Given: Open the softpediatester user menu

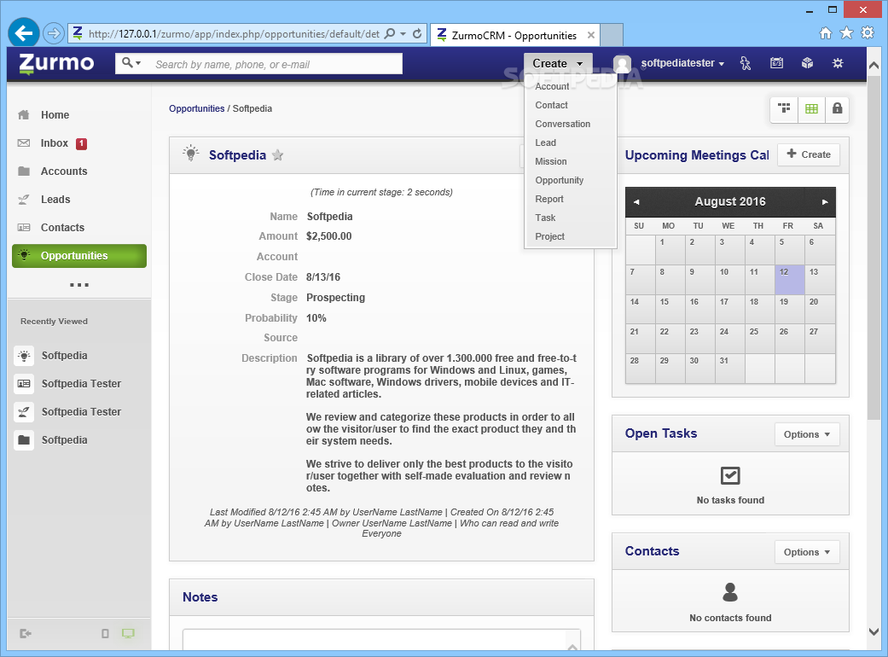Looking at the screenshot, I should (682, 63).
